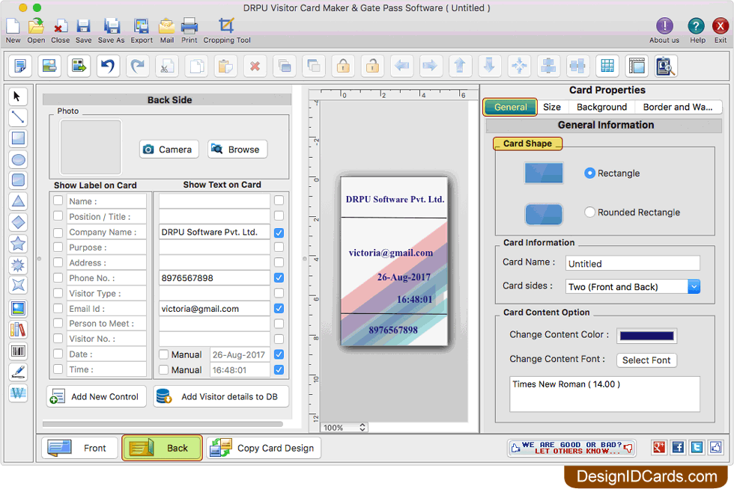Select the Rounded Rectangle card shape
The image size is (734, 489).
click(590, 212)
